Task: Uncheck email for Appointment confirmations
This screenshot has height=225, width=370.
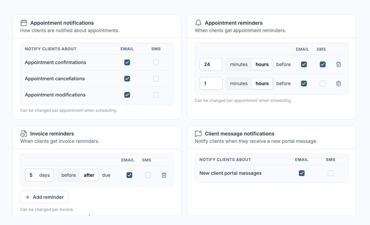Action: click(x=127, y=62)
